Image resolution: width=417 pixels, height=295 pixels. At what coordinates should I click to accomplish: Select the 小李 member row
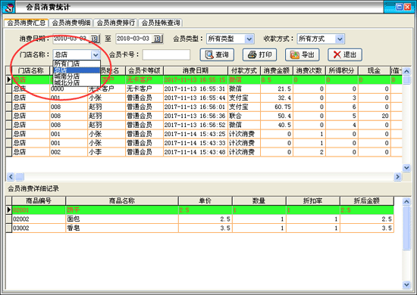coord(204,152)
